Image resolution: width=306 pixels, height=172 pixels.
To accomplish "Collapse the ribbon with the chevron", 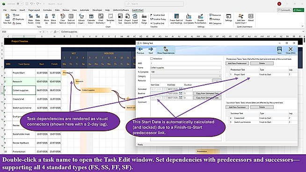I will pyautogui.click(x=302, y=26).
